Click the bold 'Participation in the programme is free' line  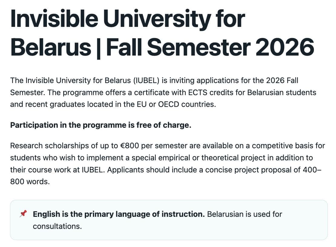point(100,125)
